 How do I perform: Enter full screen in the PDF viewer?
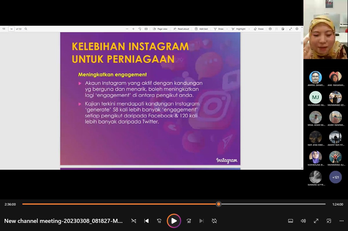click(x=291, y=29)
